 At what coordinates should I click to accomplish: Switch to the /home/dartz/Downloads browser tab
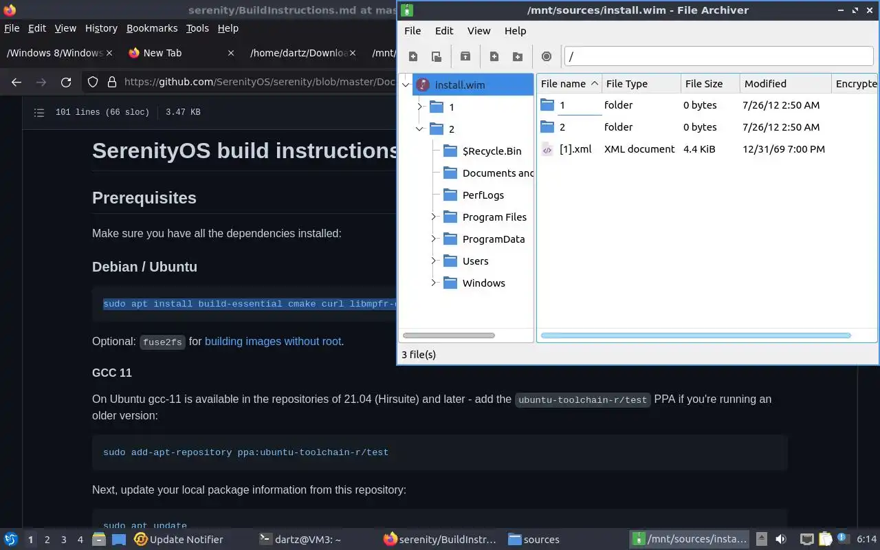302,53
